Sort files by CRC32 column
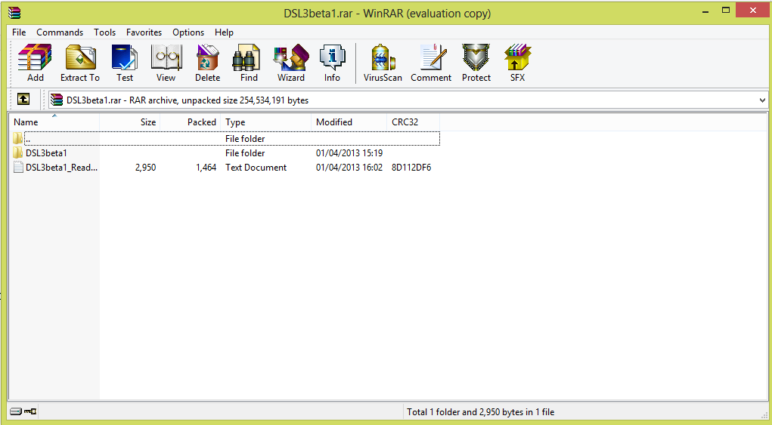Viewport: 772px width, 425px height. (x=414, y=122)
